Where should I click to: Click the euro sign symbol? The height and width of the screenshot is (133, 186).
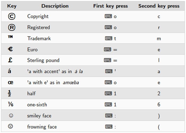[11, 49]
